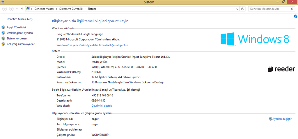Screen dimensions: 298x139
Task: Click Ayarları değiştir link
Action: click(282, 119)
